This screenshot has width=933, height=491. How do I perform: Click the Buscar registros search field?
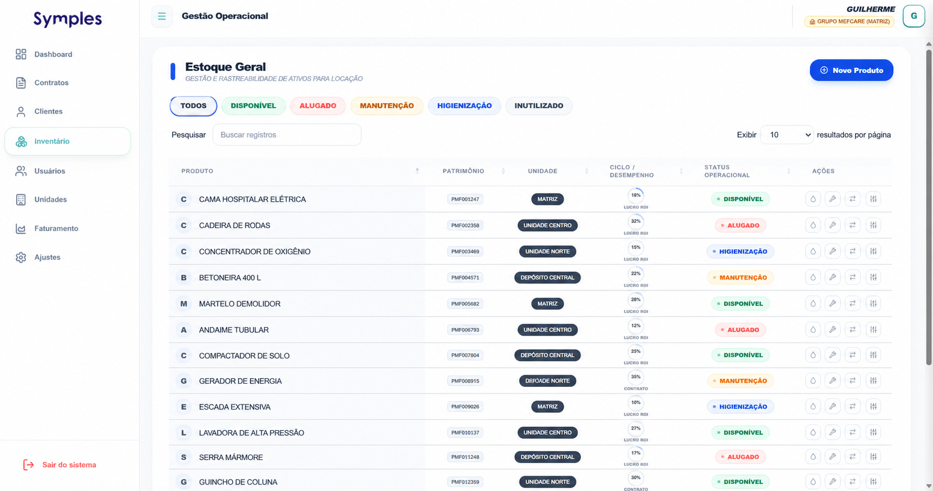287,135
